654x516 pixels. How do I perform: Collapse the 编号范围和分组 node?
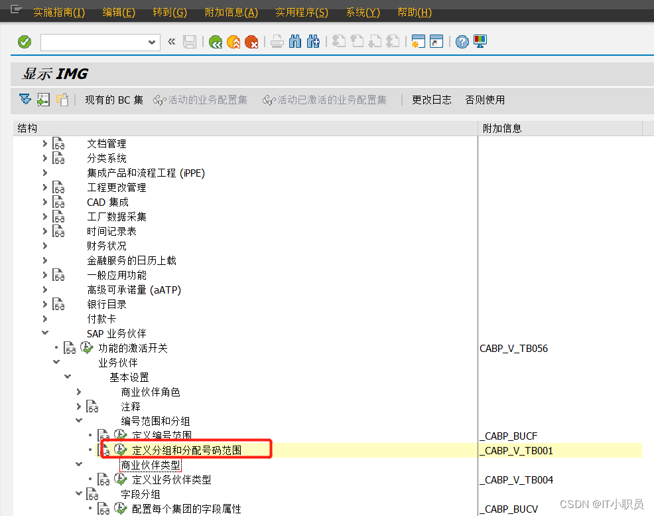pyautogui.click(x=79, y=420)
